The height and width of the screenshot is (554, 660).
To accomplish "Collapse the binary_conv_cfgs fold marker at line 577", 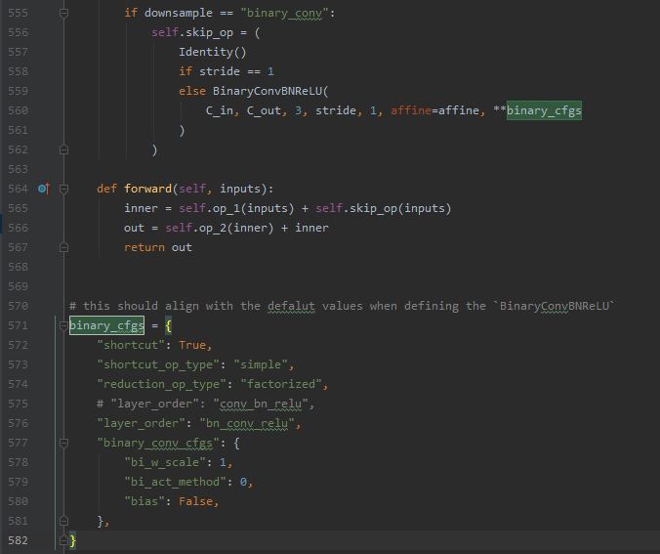I will coord(63,443).
